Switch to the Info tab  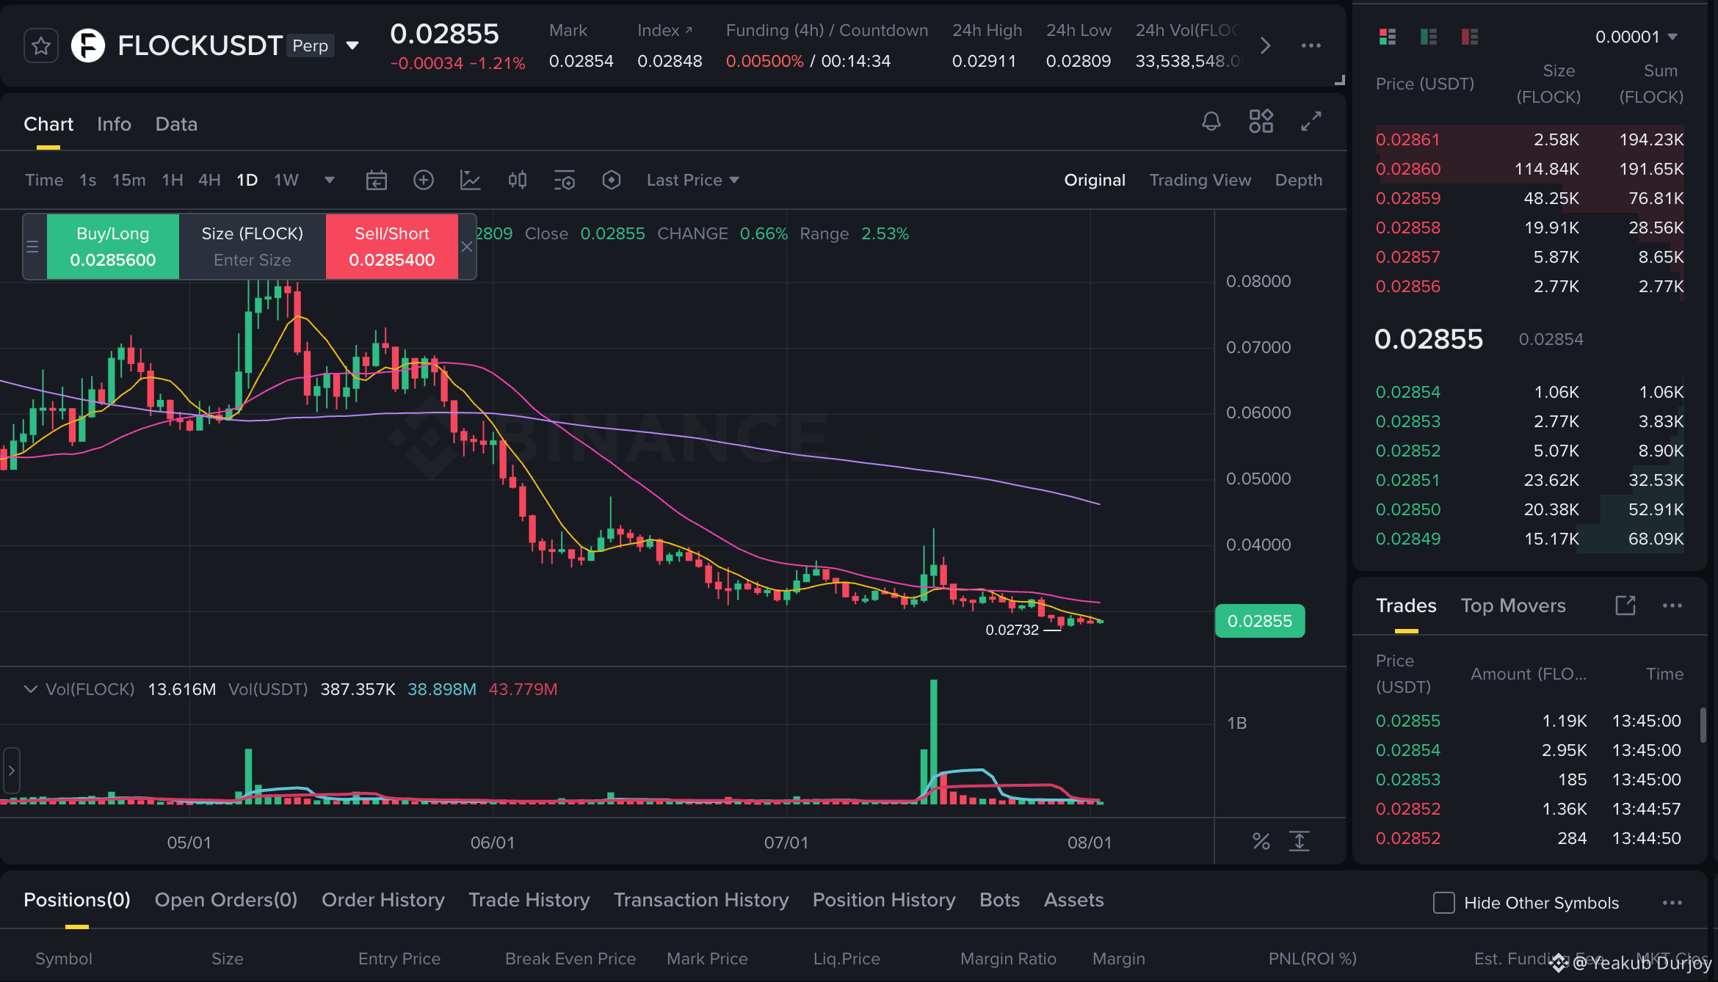click(114, 124)
